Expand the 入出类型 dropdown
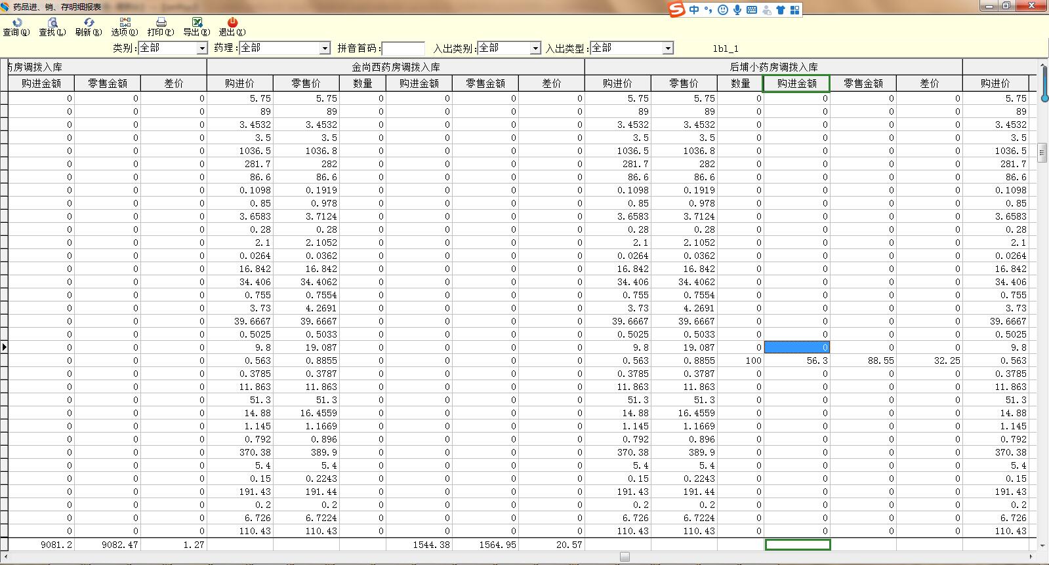 pos(668,49)
